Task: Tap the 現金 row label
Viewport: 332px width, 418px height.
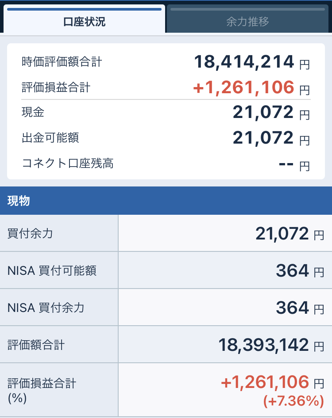Action: click(x=33, y=112)
